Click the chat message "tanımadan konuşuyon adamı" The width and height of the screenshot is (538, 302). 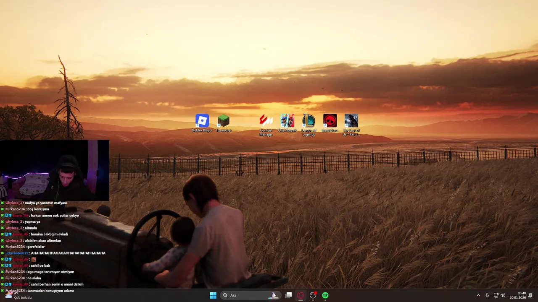pos(50,291)
